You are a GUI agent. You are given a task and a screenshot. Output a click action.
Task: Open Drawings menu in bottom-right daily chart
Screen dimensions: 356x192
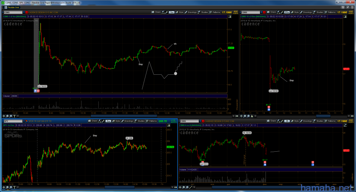pyautogui.click(x=306, y=121)
